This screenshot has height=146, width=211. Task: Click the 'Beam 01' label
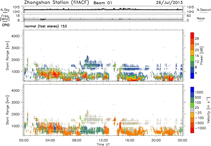(x=103, y=3)
